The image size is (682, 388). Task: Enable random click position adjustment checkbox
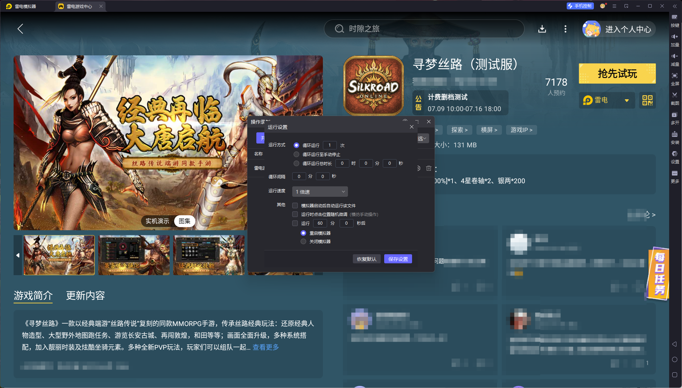tap(295, 214)
